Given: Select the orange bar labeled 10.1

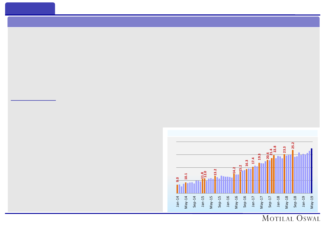Looking at the screenshot, I should click(x=186, y=187).
